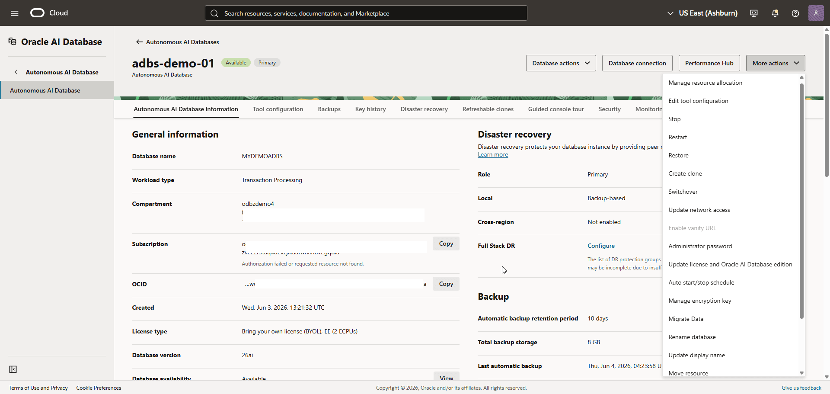Choose Stop from More actions
This screenshot has width=830, height=394.
(x=731, y=119)
